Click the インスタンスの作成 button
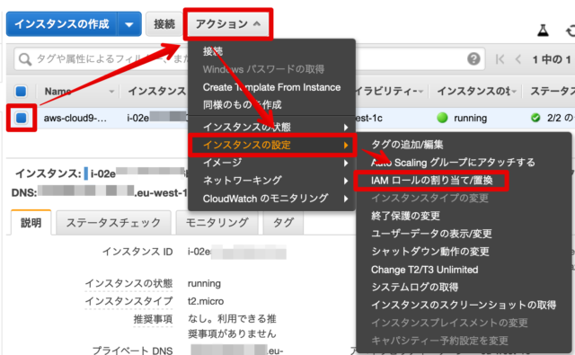575x355 pixels. (62, 24)
